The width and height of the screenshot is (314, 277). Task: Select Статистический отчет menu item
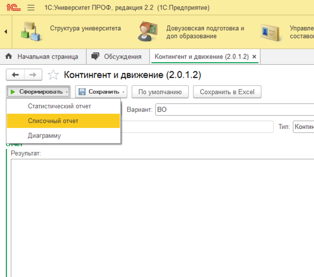(59, 106)
